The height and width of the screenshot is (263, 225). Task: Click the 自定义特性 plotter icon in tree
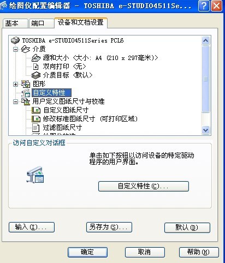tap(26, 93)
